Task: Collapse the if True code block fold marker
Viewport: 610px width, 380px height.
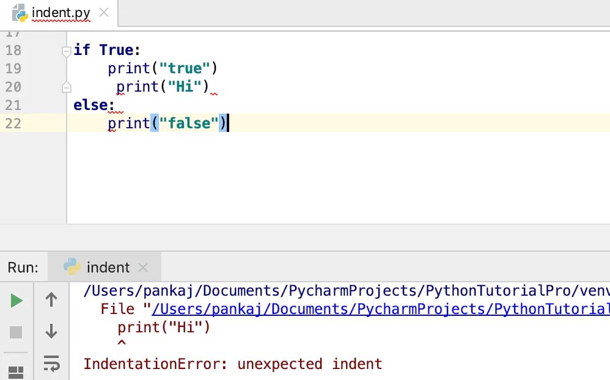Action: [x=67, y=52]
